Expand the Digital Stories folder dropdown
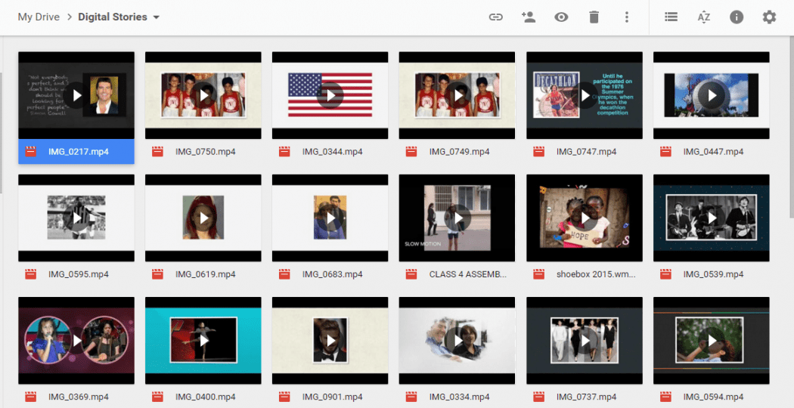 coord(157,17)
